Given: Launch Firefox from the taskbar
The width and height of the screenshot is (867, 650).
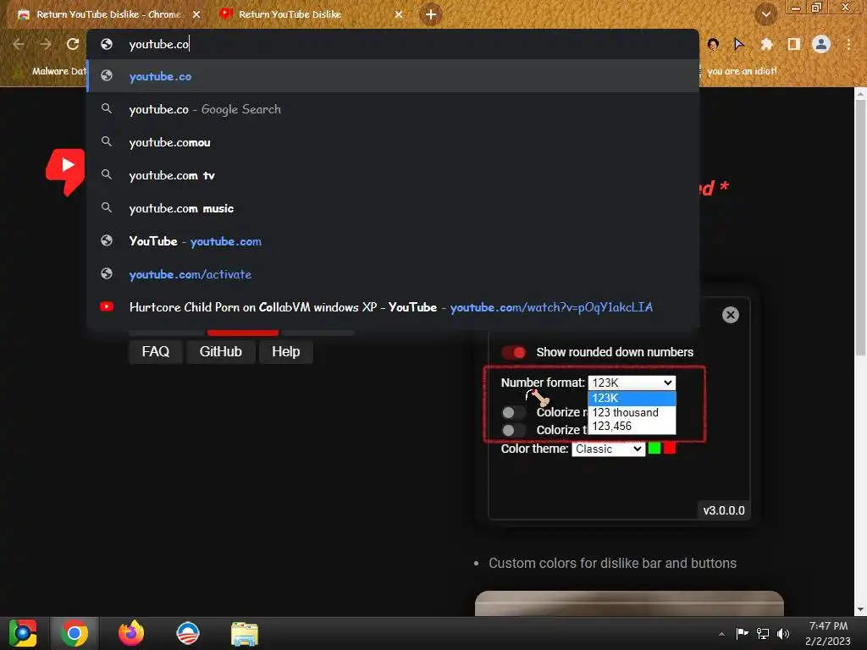Looking at the screenshot, I should 131,633.
